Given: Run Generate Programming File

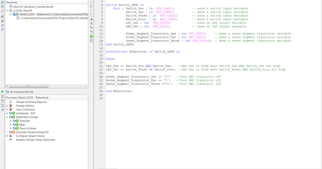Looking at the screenshot, I should (32, 132).
